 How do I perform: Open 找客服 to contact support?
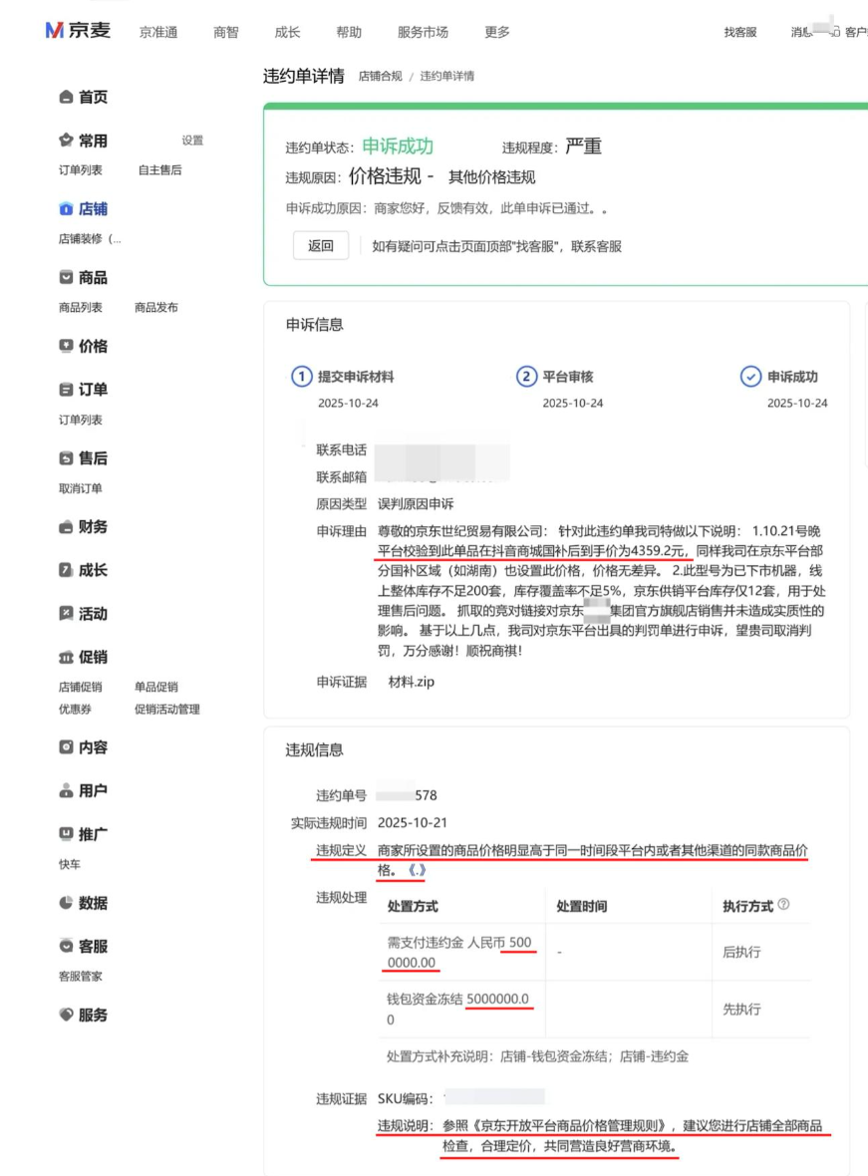coord(738,32)
